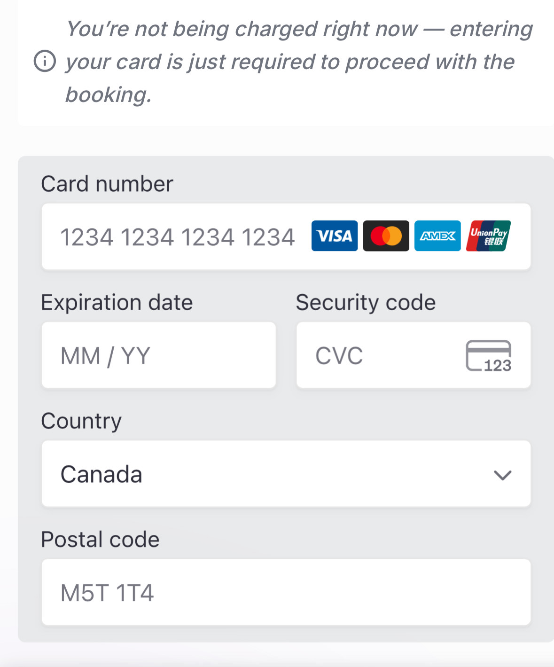
Task: Click the "your card is just required" line
Action: (290, 62)
